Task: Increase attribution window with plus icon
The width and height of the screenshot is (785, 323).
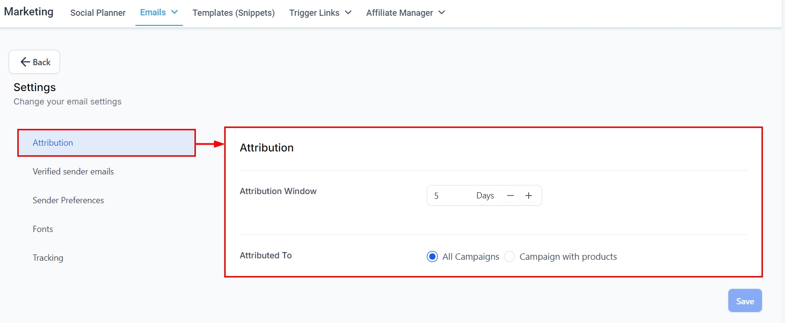Action: [x=529, y=196]
